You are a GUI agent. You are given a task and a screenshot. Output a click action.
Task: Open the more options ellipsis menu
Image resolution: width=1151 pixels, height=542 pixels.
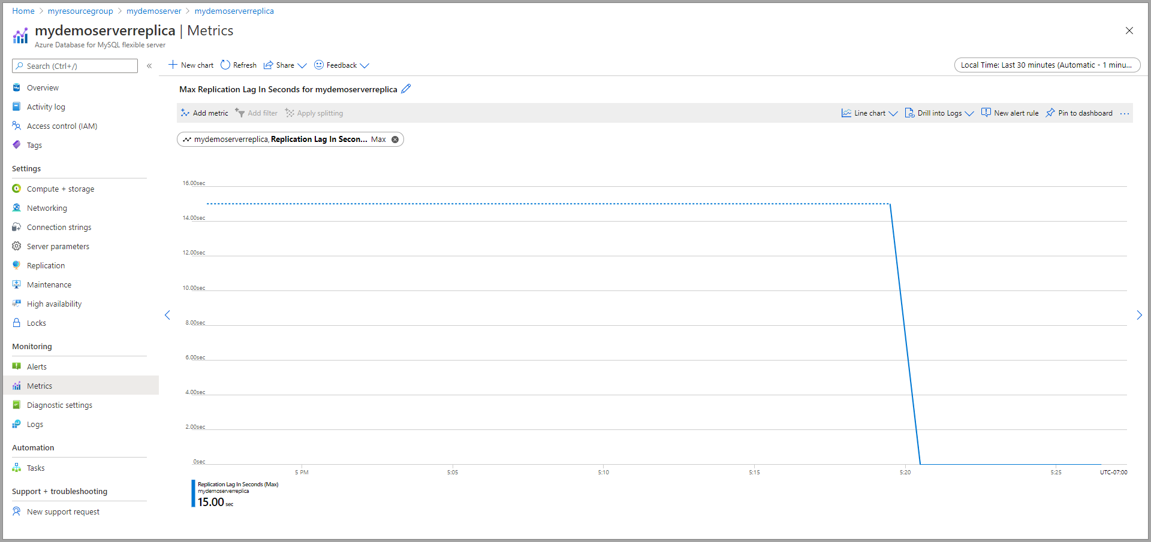1125,113
